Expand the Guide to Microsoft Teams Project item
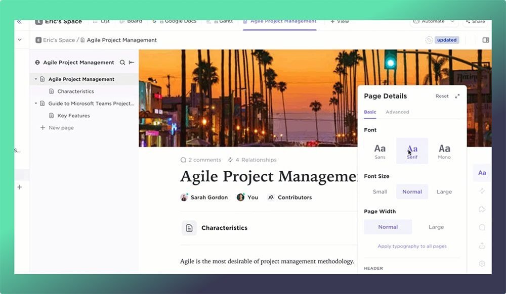The height and width of the screenshot is (294, 506). click(35, 103)
